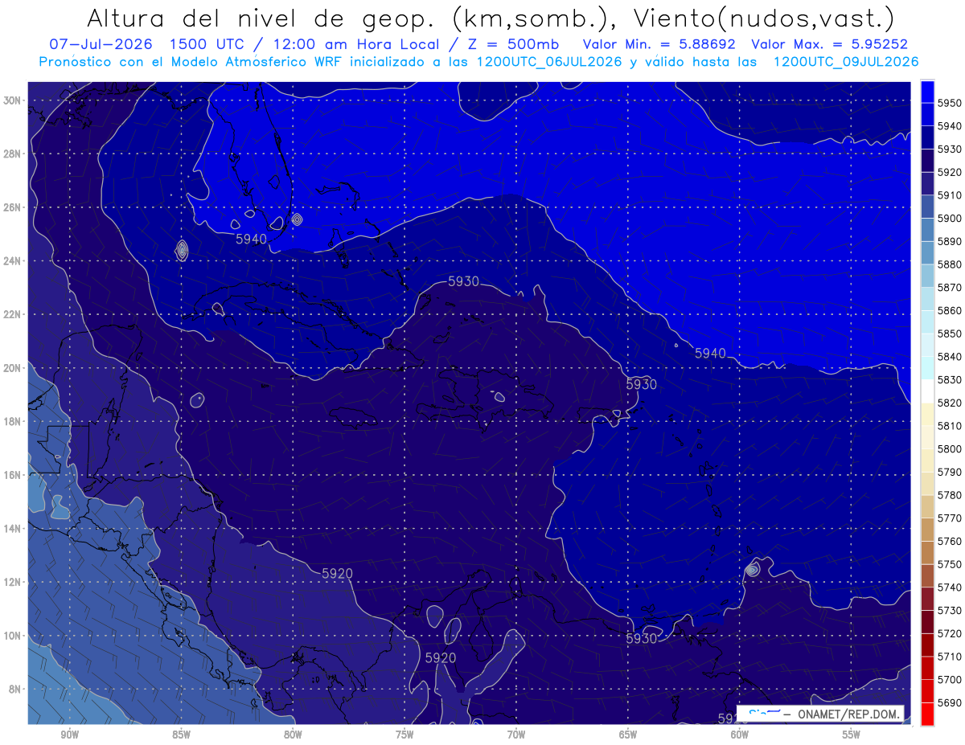Click the 18N latitude tick label
Viewport: 965px width, 745px height.
click(x=13, y=421)
